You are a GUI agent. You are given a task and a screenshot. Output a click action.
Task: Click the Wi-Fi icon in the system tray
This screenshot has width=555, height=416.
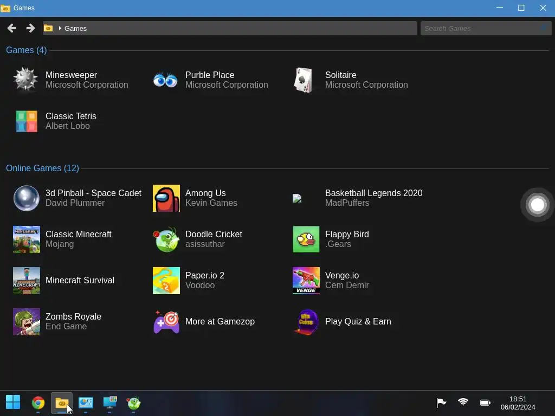[x=463, y=402]
